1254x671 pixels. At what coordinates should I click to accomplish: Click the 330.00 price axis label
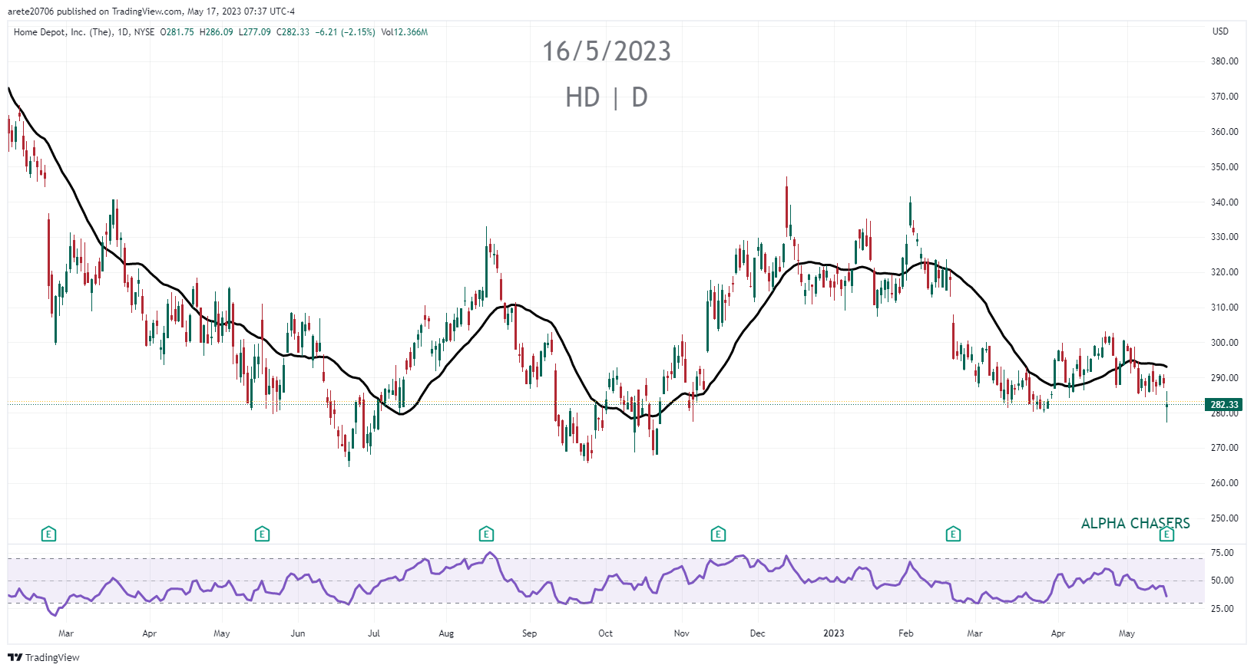point(1225,237)
